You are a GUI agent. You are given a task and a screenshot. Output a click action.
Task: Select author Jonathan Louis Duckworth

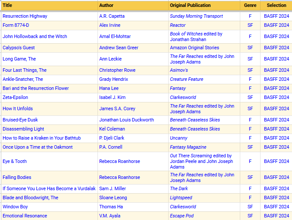pos(126,120)
